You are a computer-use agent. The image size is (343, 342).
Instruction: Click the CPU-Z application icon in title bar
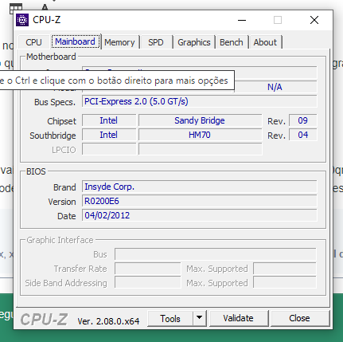(x=22, y=20)
